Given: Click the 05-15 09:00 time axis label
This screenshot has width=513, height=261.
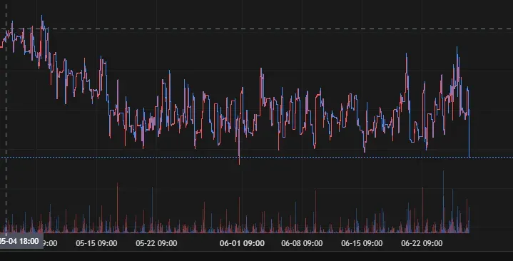Looking at the screenshot, I should point(96,243).
